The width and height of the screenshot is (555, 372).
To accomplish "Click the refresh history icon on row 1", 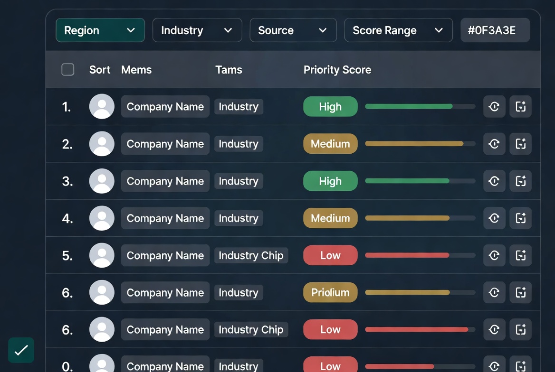I will tap(494, 106).
